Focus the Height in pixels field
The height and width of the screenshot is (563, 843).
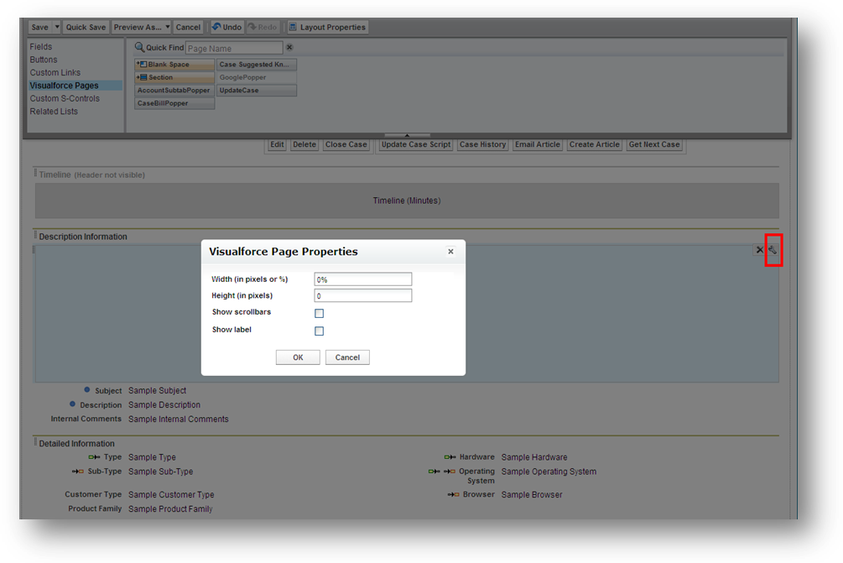coord(362,296)
